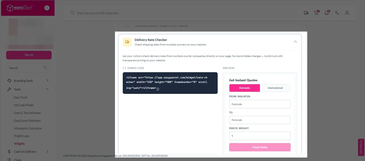Click the copyright footer text
Viewport: 365px width, 161px height.
click(x=116, y=156)
